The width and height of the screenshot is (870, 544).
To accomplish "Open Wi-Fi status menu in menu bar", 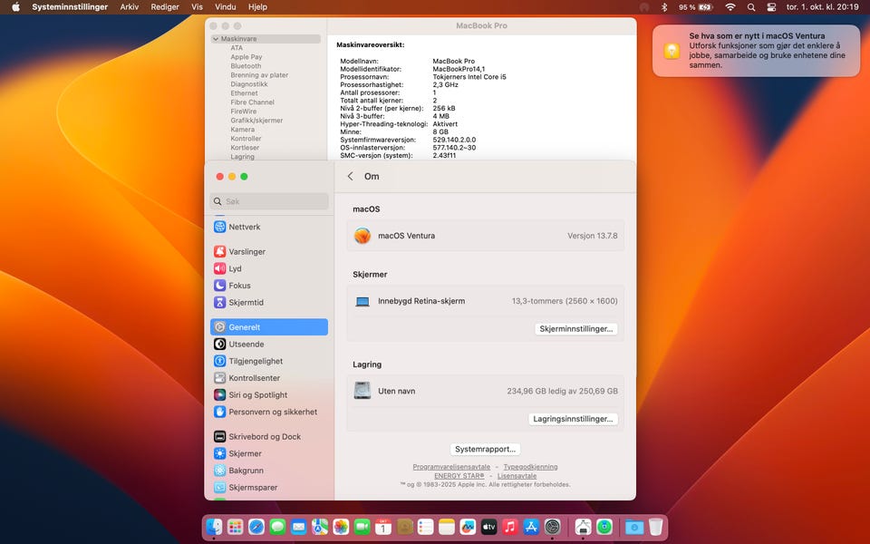I will [x=730, y=7].
